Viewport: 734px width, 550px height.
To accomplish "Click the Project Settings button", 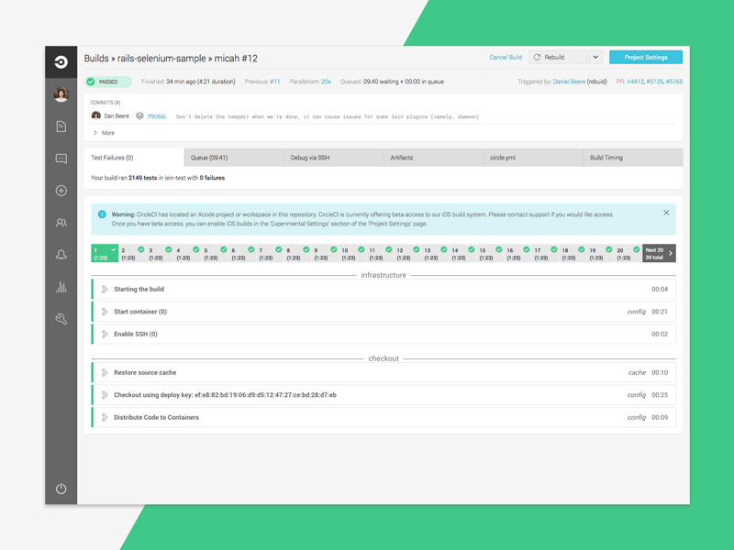I will point(648,56).
